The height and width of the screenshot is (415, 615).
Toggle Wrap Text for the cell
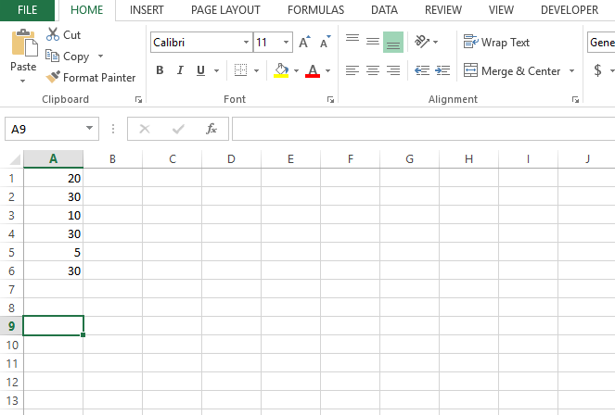[x=497, y=42]
